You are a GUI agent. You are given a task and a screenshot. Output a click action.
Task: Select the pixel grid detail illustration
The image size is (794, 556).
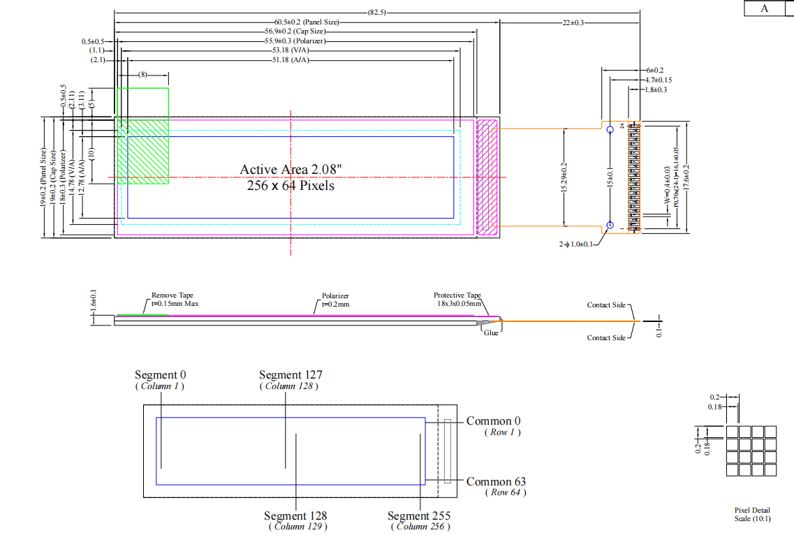click(x=751, y=451)
